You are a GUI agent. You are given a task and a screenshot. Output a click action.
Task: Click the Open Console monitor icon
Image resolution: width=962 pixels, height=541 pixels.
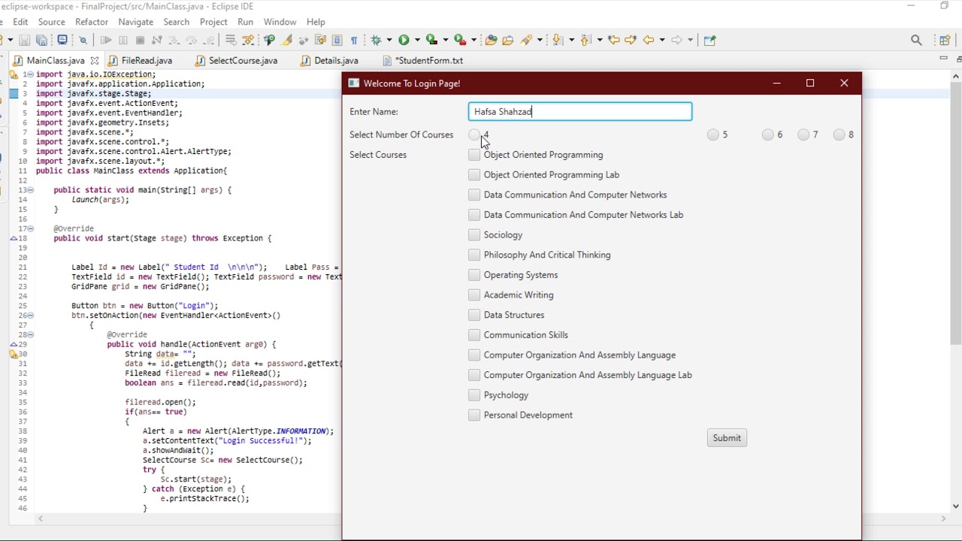click(x=62, y=41)
